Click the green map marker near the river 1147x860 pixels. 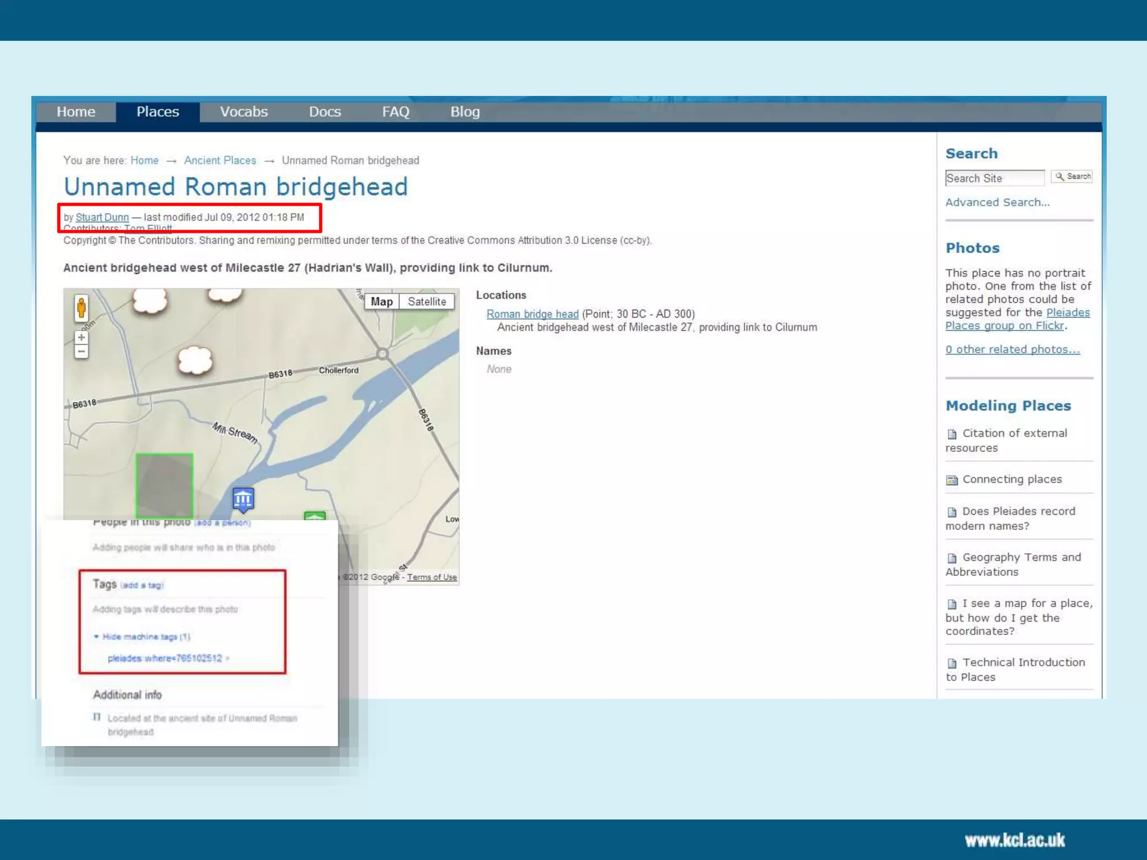click(315, 516)
